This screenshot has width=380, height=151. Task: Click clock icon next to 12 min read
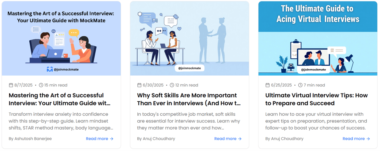tap(172, 85)
